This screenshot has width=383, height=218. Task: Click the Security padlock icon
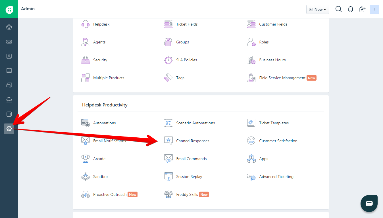tap(86, 60)
